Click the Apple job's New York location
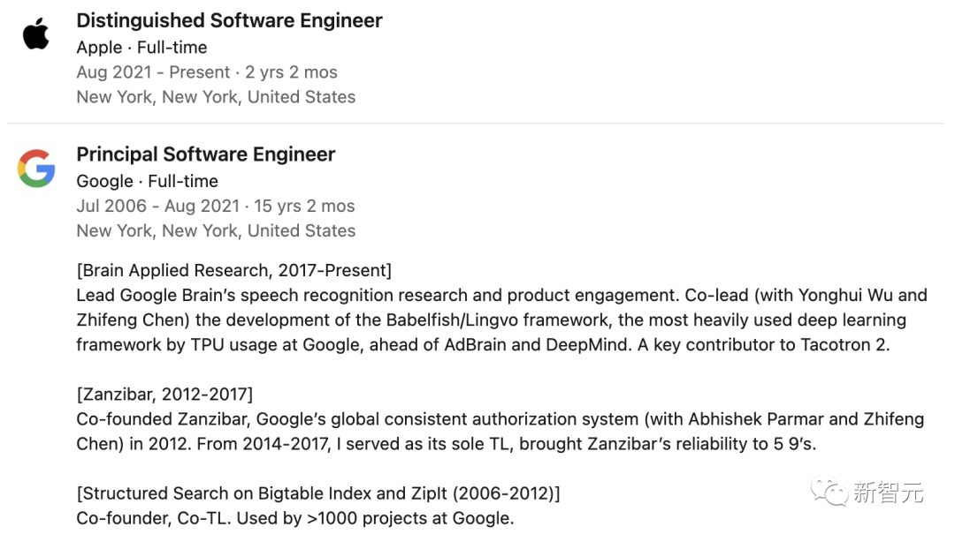The height and width of the screenshot is (534, 955). [216, 97]
